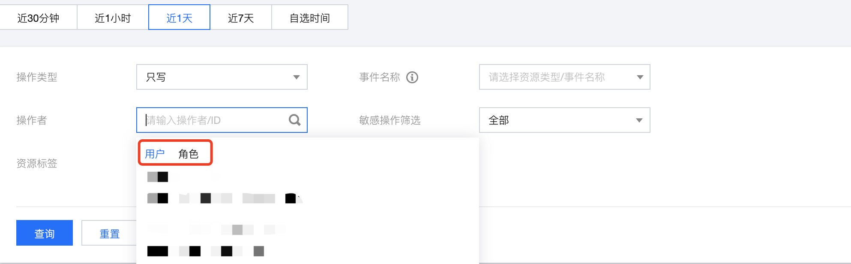Image resolution: width=851 pixels, height=264 pixels.
Task: Click the info icon beside 事件名称
Action: [412, 77]
